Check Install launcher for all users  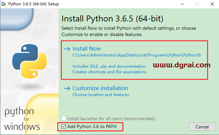(x=64, y=118)
